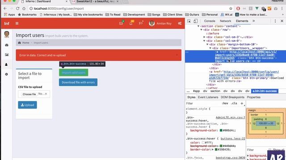Open the Home breadcrumb link
286x160 pixels.
point(26,43)
